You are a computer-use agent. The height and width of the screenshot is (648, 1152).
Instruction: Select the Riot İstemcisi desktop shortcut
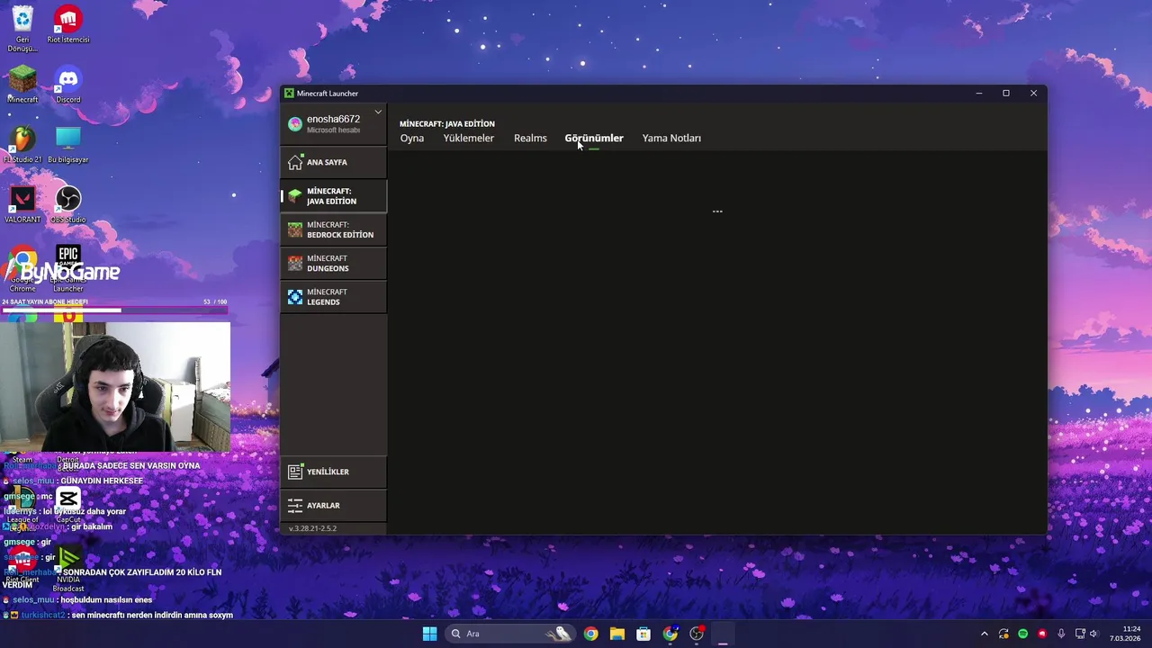tap(68, 24)
